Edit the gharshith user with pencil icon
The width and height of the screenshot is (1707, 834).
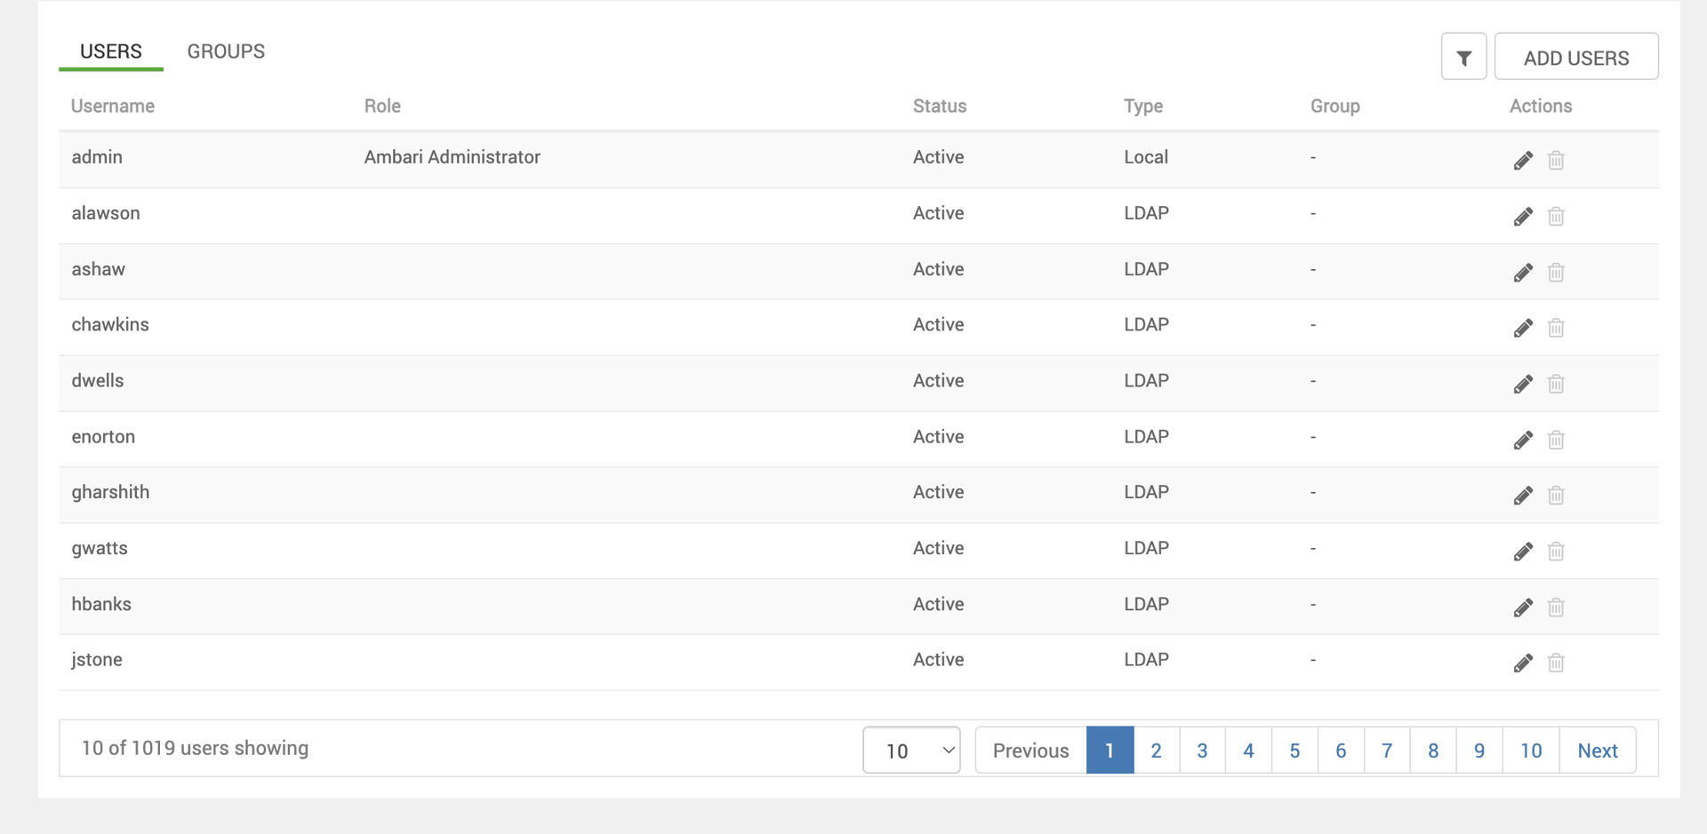tap(1523, 495)
